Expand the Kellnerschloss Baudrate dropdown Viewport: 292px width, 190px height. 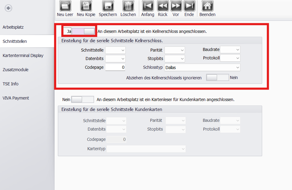click(230, 49)
